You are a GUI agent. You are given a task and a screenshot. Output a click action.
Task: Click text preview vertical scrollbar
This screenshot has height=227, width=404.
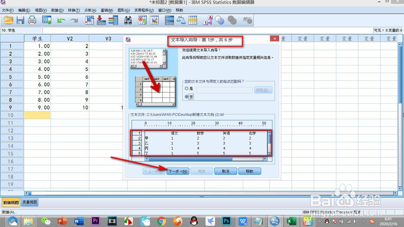tap(269, 143)
